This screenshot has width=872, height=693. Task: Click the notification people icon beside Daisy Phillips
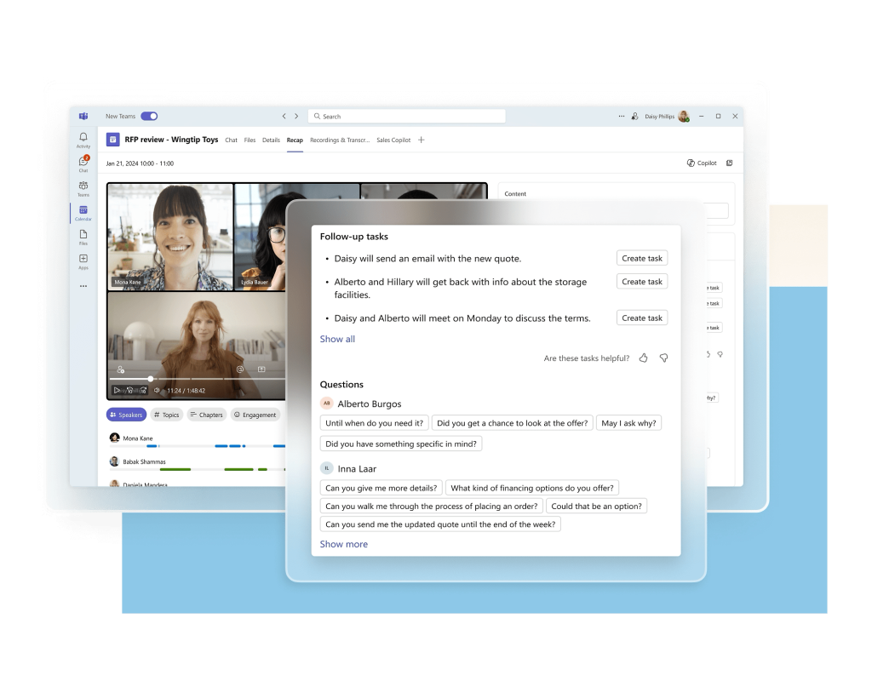coord(634,117)
